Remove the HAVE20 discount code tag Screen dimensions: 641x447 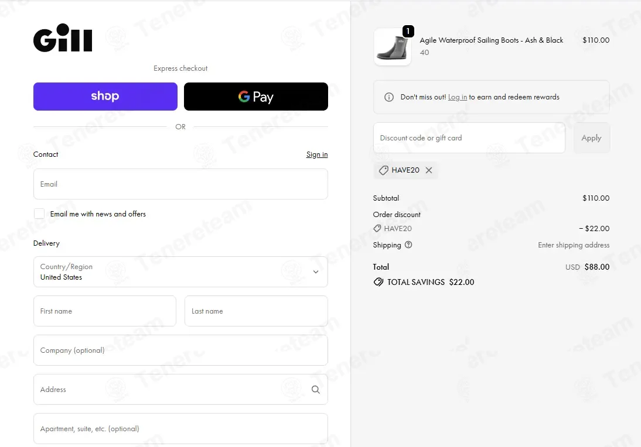point(429,170)
